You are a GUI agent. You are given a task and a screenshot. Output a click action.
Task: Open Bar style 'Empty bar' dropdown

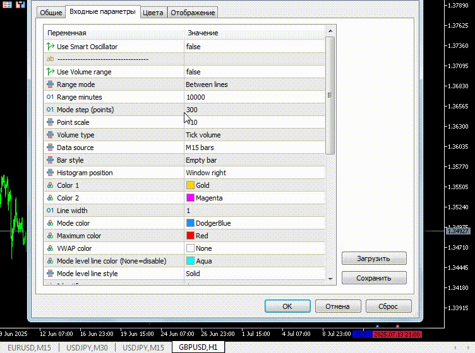point(254,160)
